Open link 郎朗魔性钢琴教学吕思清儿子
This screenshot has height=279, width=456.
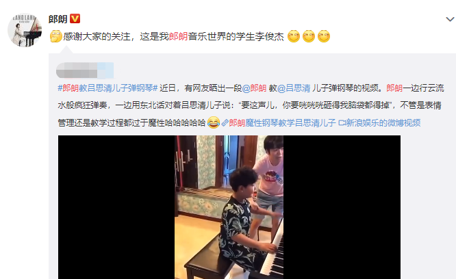[x=282, y=123]
